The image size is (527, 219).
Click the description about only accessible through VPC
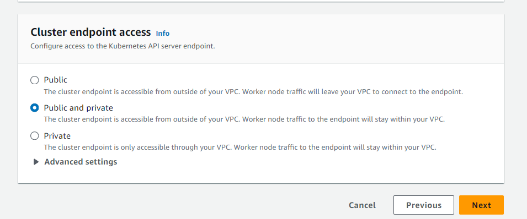[x=240, y=147]
